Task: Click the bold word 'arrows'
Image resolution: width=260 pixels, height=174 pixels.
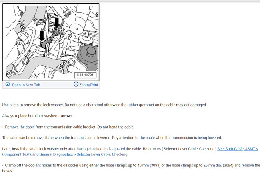Action: pos(67,116)
